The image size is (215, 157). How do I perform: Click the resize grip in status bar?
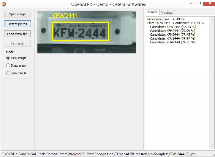point(214,155)
